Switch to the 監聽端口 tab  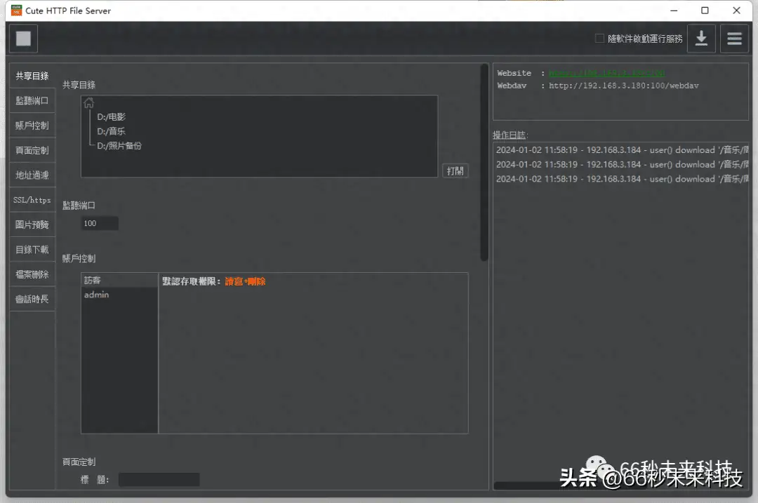[x=32, y=100]
